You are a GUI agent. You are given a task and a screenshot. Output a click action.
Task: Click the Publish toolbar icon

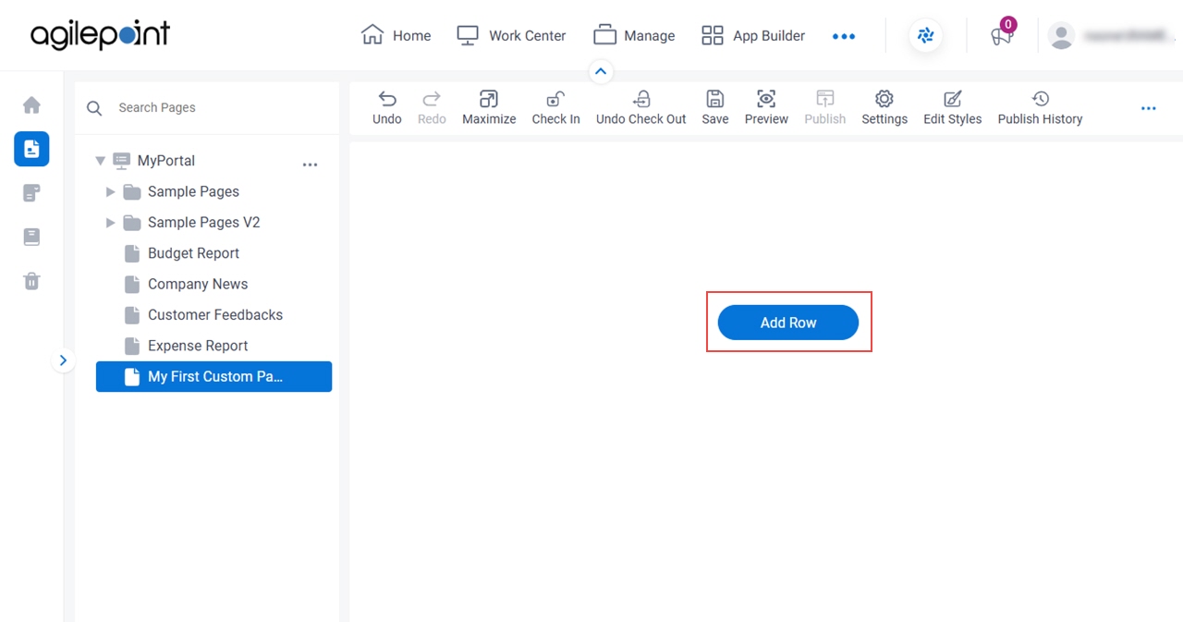[x=825, y=99]
